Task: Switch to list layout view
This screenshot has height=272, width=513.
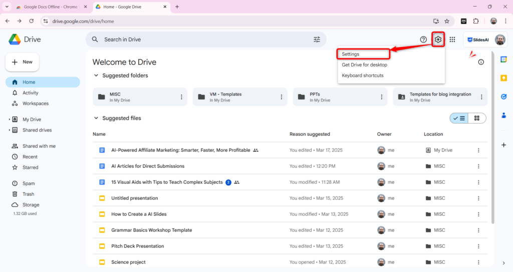Action: pyautogui.click(x=459, y=118)
